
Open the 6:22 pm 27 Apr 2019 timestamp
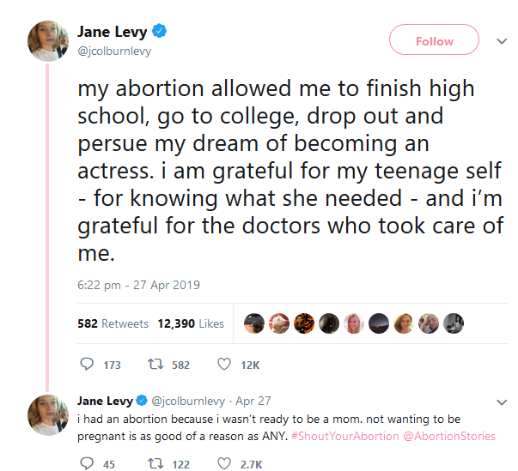(138, 285)
